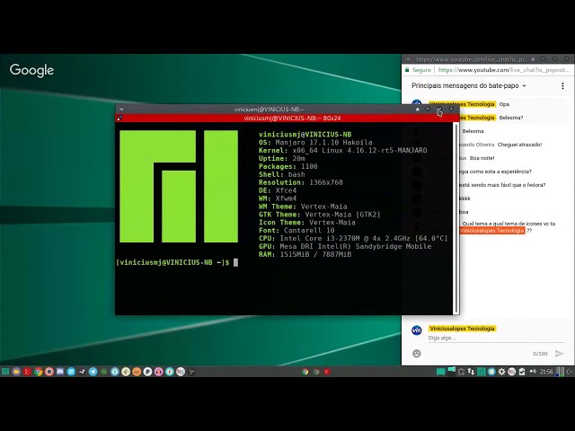Click the chat message "Belesma?"
Screen dimensions: 575x431
[x=511, y=118]
